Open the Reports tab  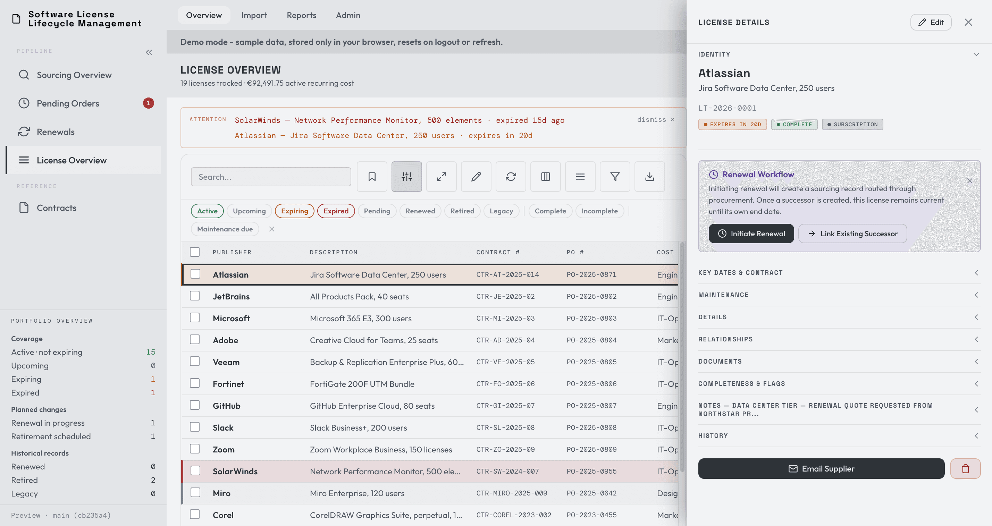(x=302, y=15)
